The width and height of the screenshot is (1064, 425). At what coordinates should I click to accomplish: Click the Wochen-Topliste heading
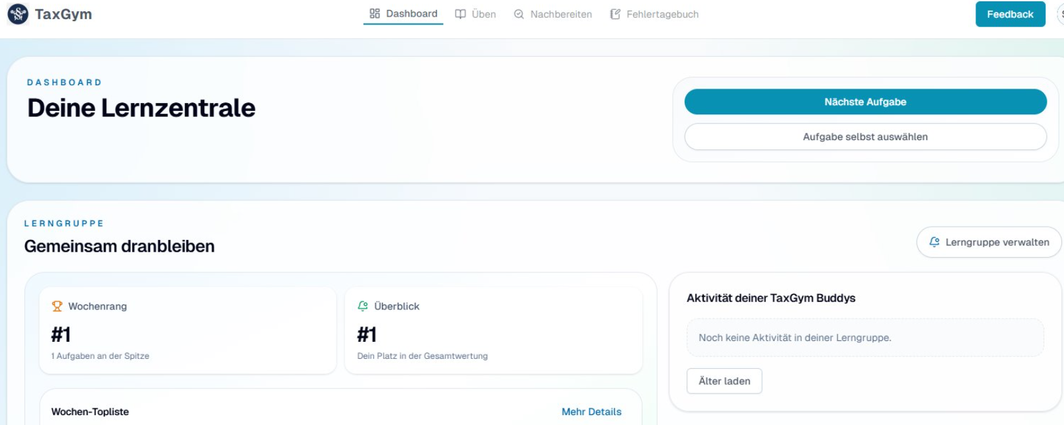click(90, 412)
